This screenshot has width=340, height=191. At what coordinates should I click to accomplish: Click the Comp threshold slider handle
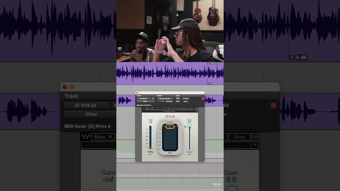(170, 127)
